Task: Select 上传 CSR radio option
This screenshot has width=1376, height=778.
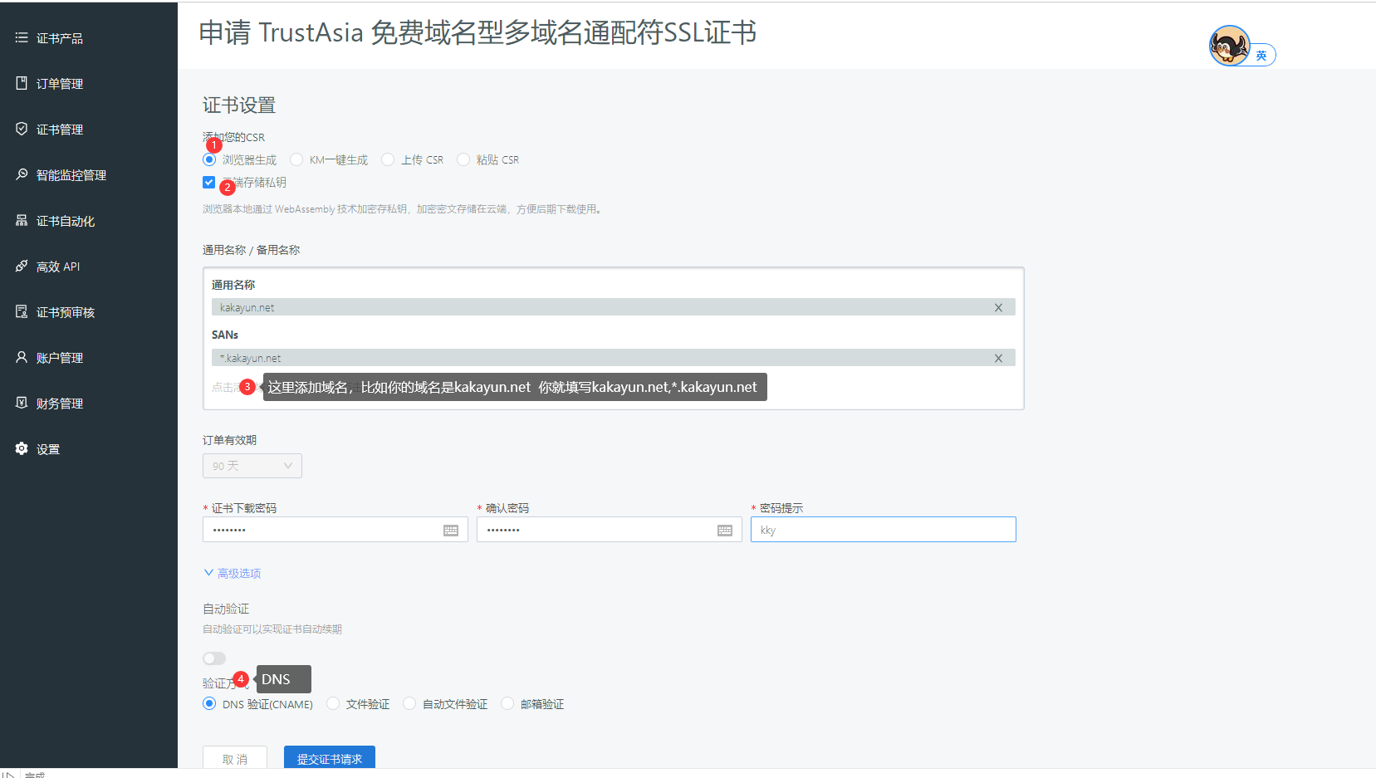Action: 388,159
